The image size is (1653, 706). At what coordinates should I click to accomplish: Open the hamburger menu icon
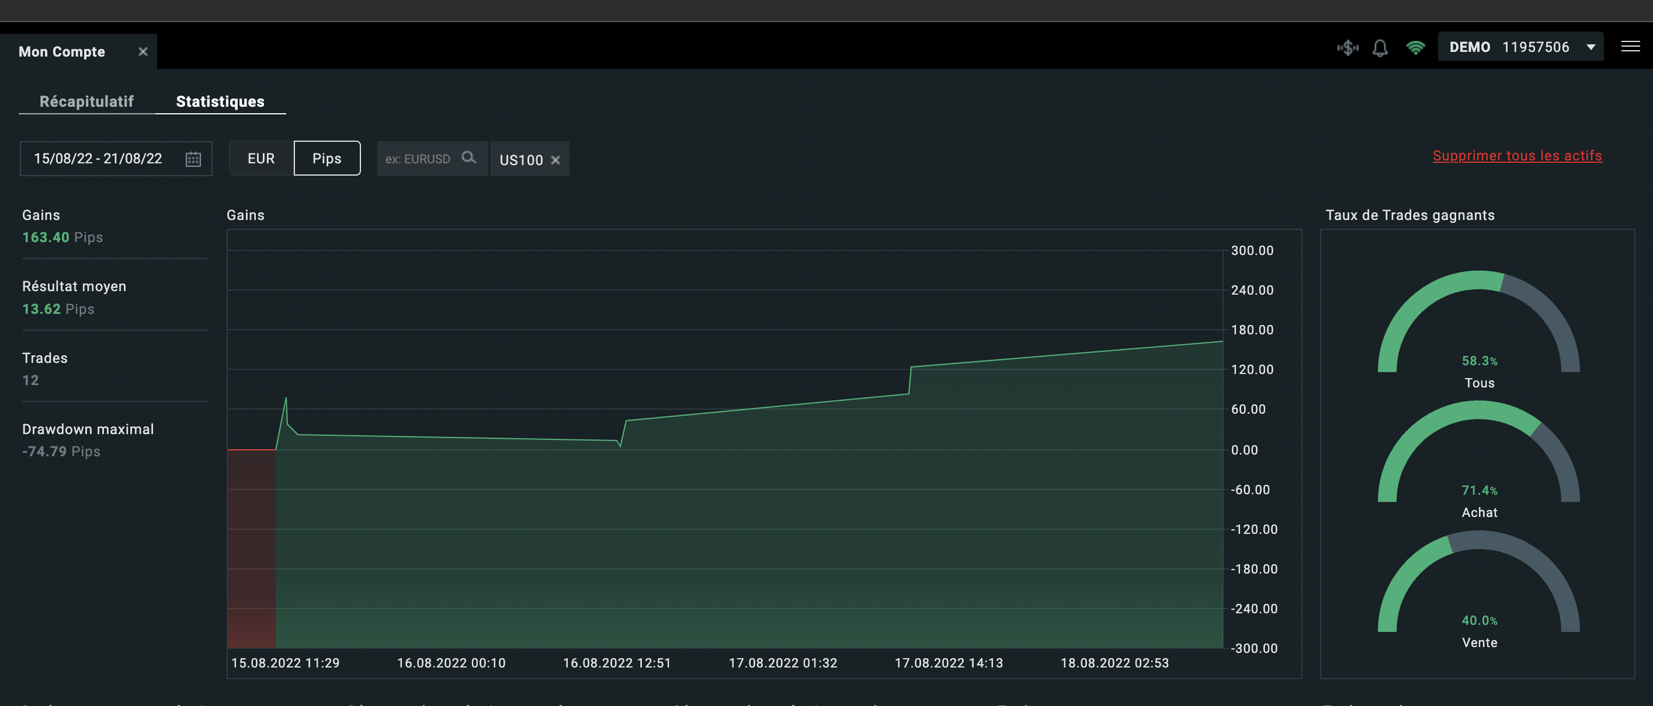1630,46
